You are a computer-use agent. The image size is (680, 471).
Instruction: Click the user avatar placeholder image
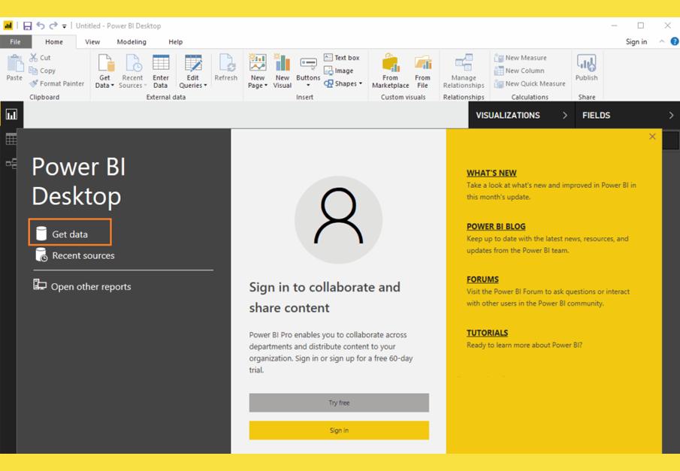pos(339,219)
